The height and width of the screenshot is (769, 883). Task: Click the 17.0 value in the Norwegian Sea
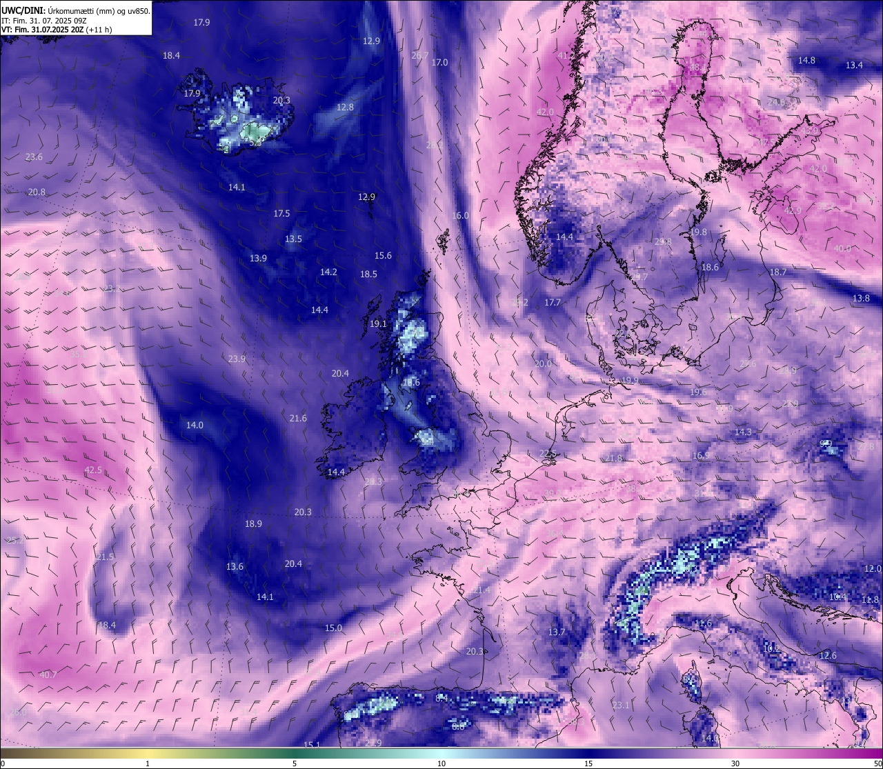point(439,63)
